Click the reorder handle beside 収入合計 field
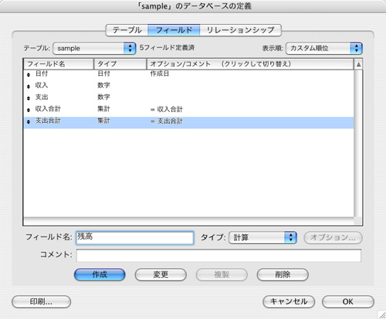Viewport: 386px width, 319px height. point(29,110)
